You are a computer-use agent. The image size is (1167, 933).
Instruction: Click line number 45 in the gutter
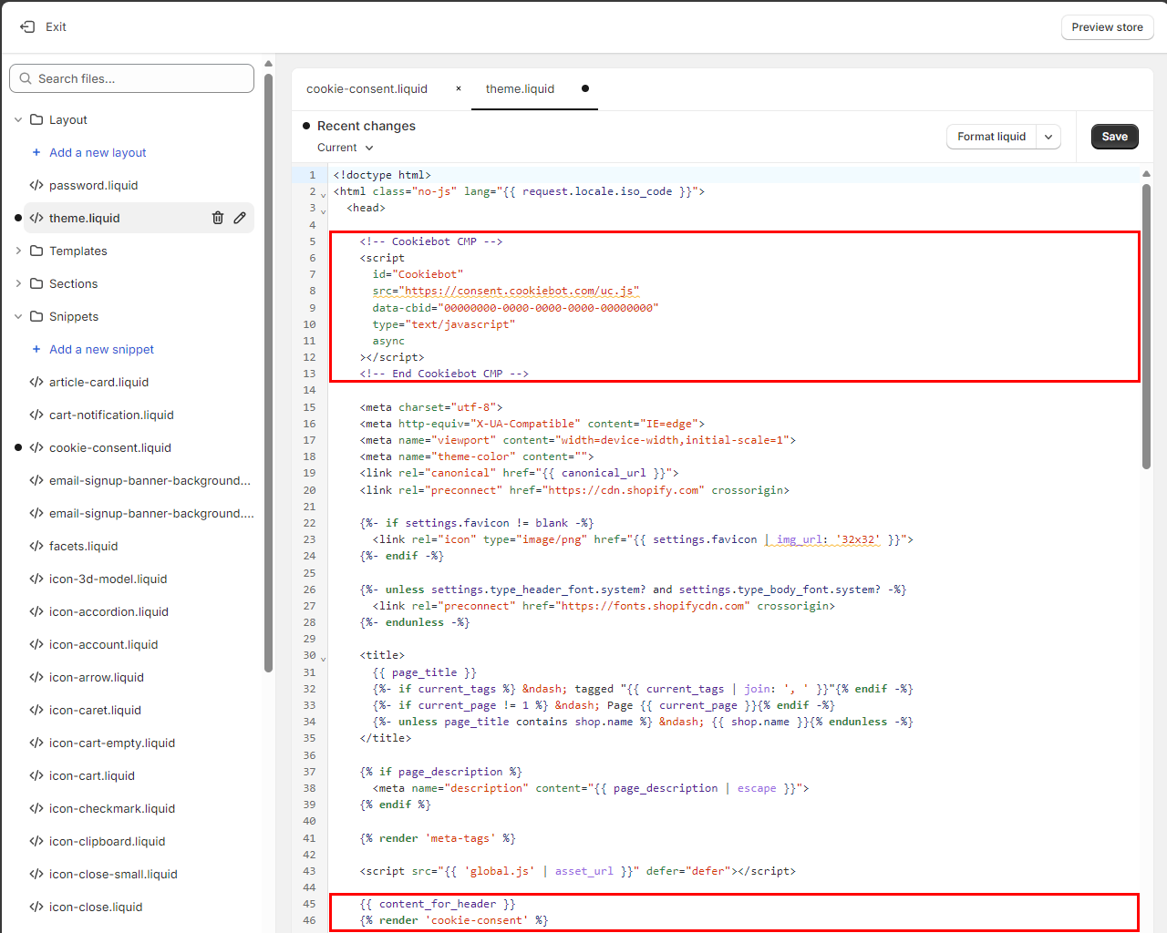coord(309,904)
